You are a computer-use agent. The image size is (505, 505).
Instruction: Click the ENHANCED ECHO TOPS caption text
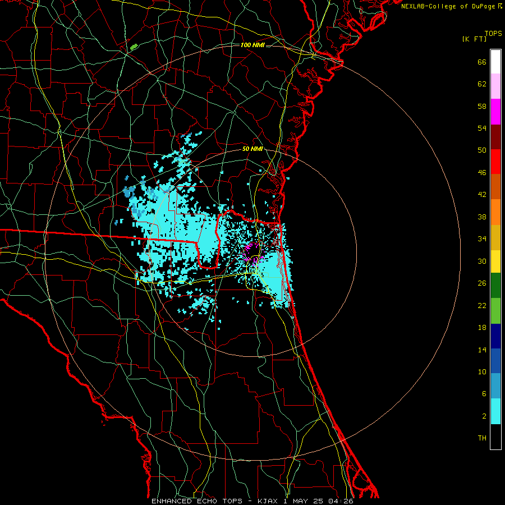click(197, 501)
